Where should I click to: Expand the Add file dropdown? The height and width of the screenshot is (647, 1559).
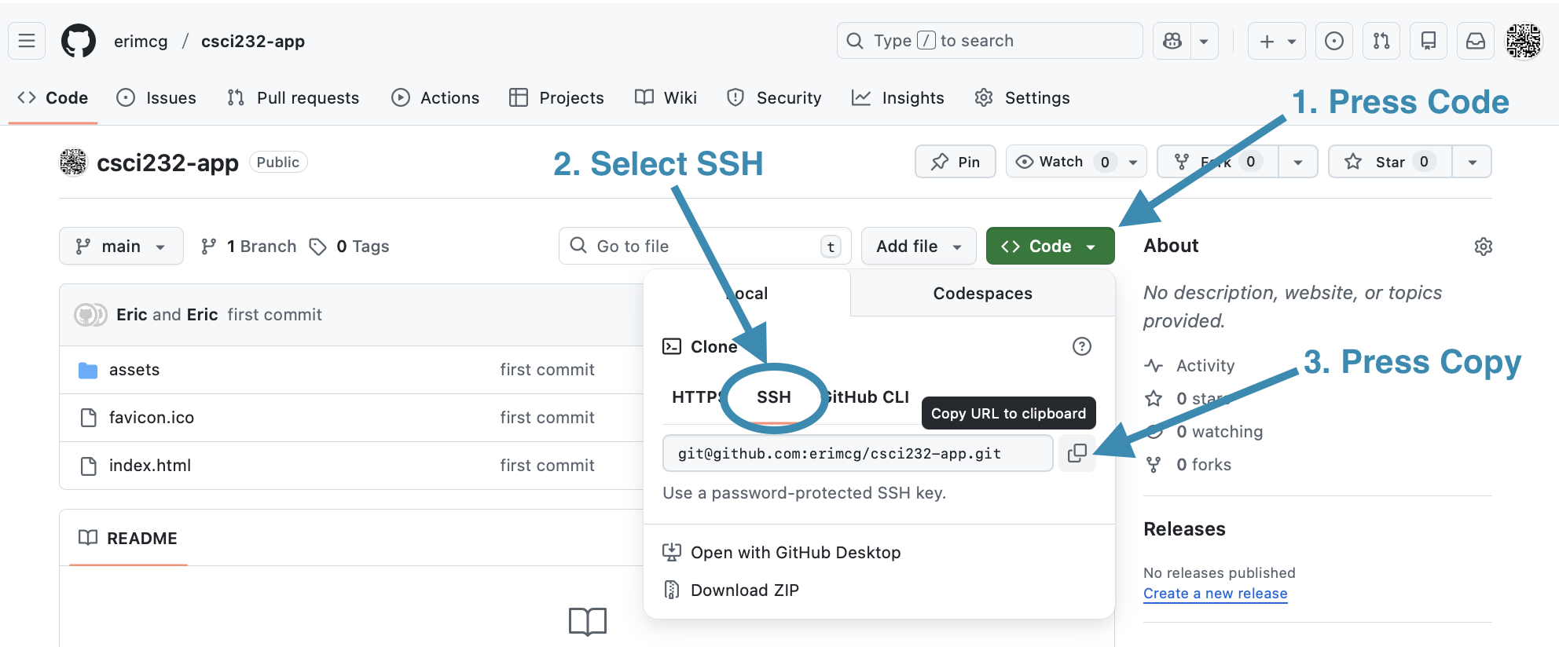pos(918,247)
